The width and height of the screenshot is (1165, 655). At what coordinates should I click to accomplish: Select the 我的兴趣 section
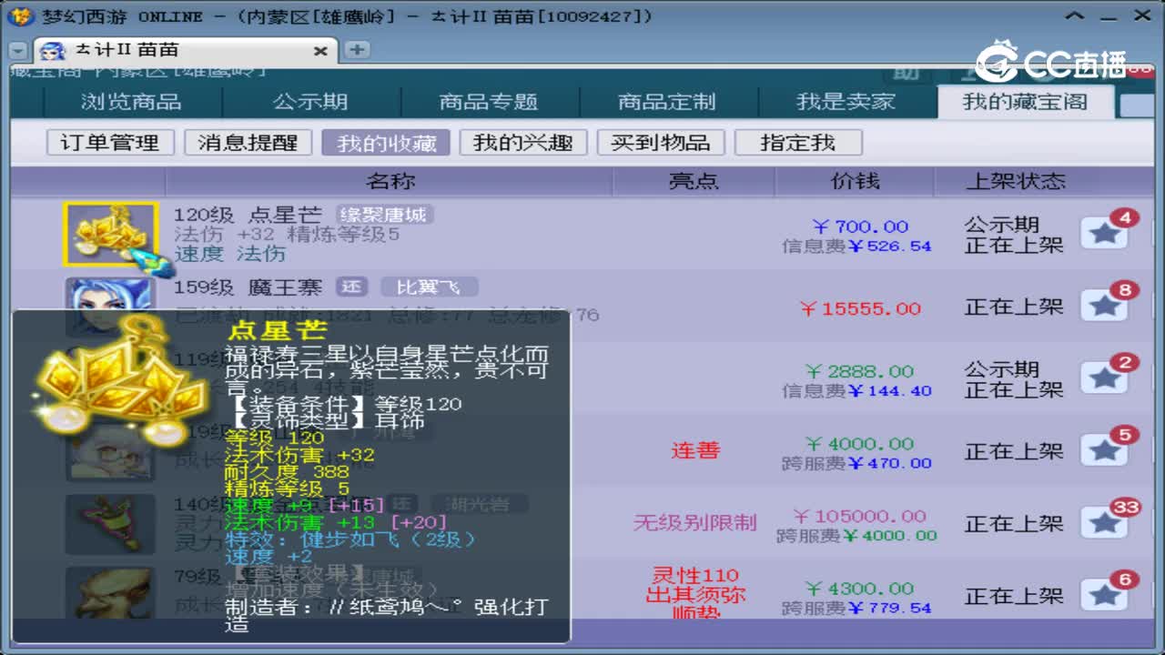(x=522, y=142)
